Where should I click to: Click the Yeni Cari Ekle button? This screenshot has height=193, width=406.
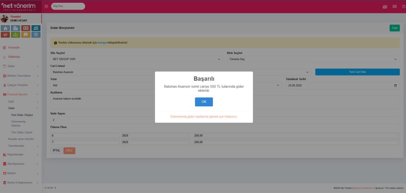click(x=357, y=72)
